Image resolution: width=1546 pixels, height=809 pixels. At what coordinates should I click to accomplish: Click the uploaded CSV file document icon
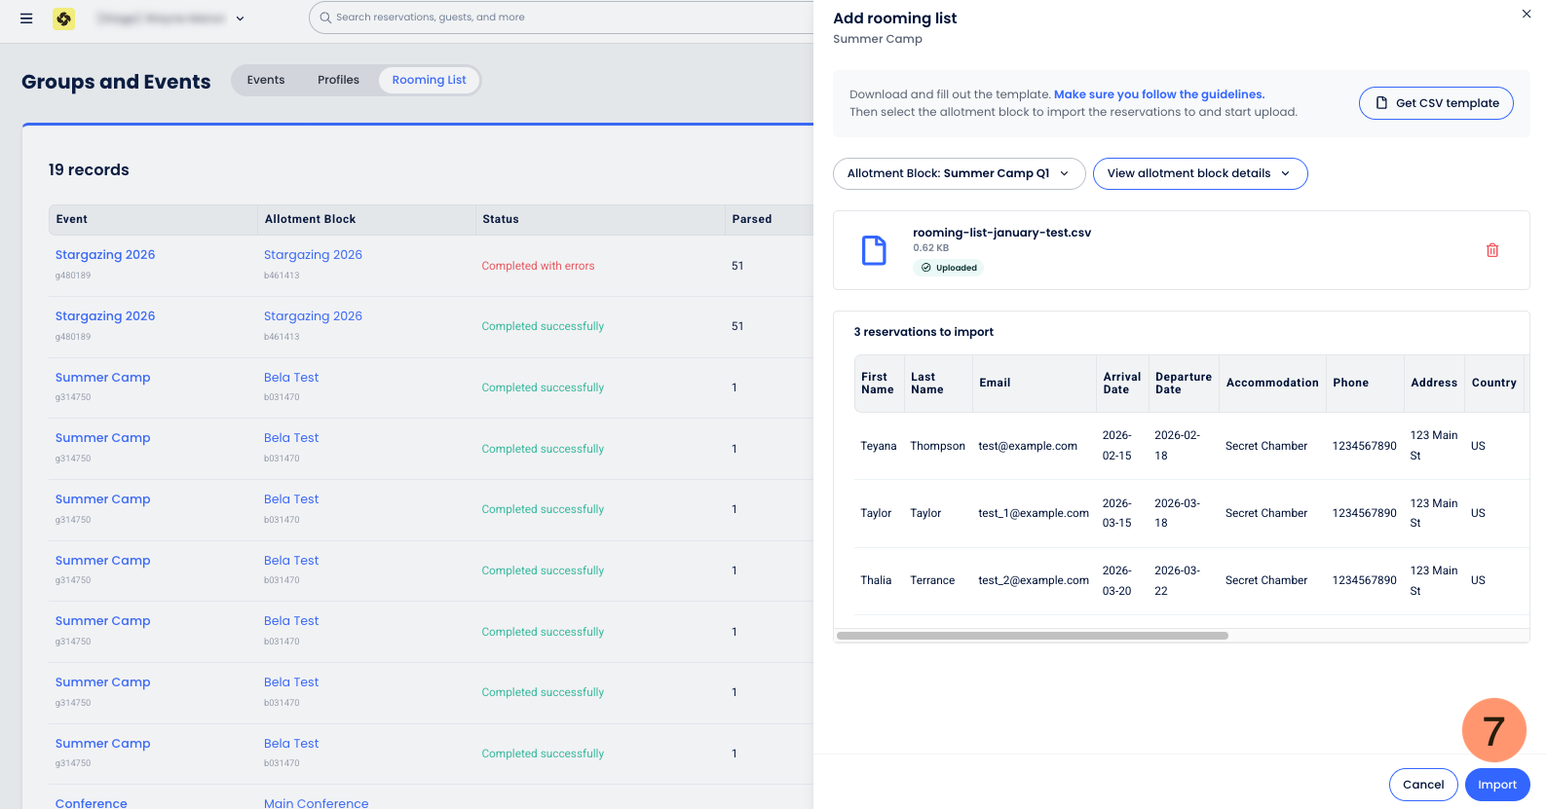coord(874,250)
